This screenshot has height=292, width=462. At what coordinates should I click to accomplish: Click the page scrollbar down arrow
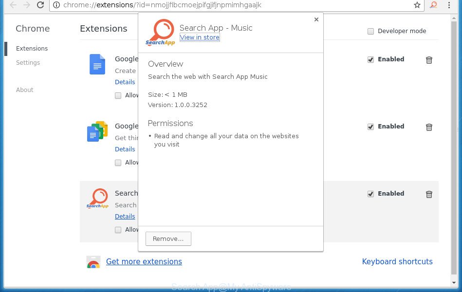click(x=454, y=283)
